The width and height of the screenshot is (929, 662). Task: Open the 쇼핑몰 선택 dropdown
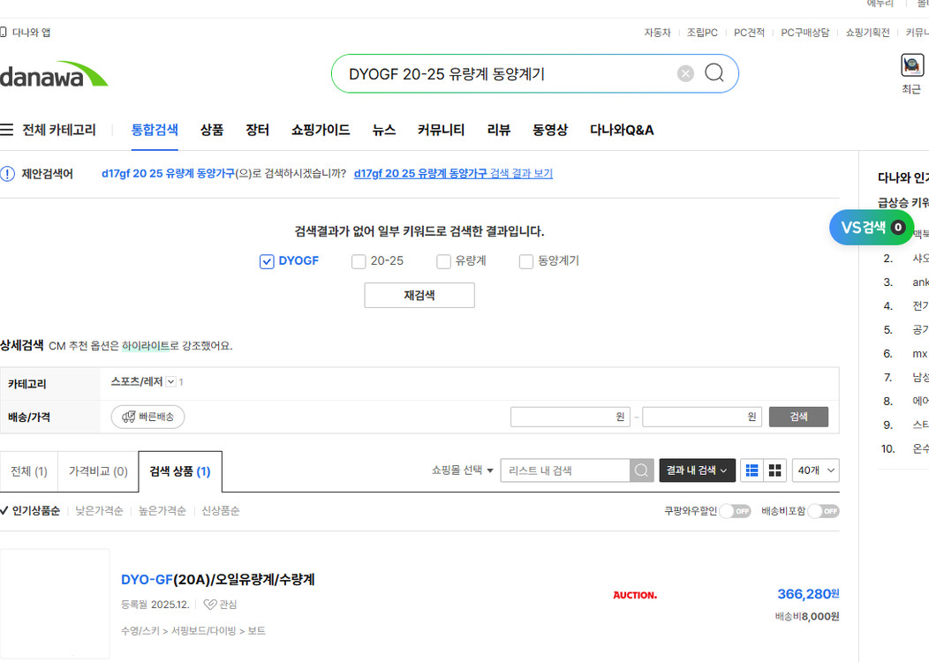tap(462, 470)
